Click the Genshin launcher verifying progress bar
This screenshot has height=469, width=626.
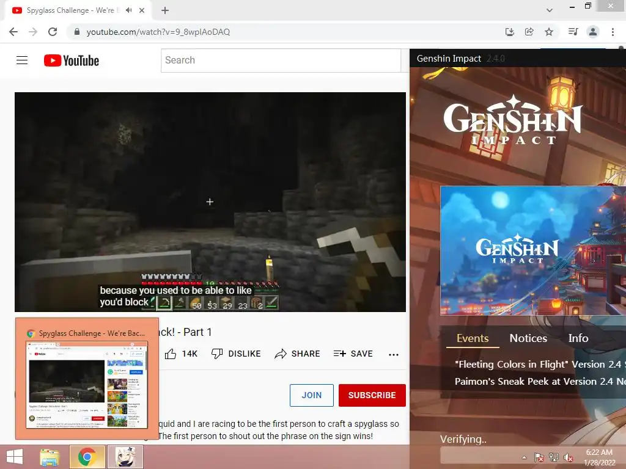533,454
